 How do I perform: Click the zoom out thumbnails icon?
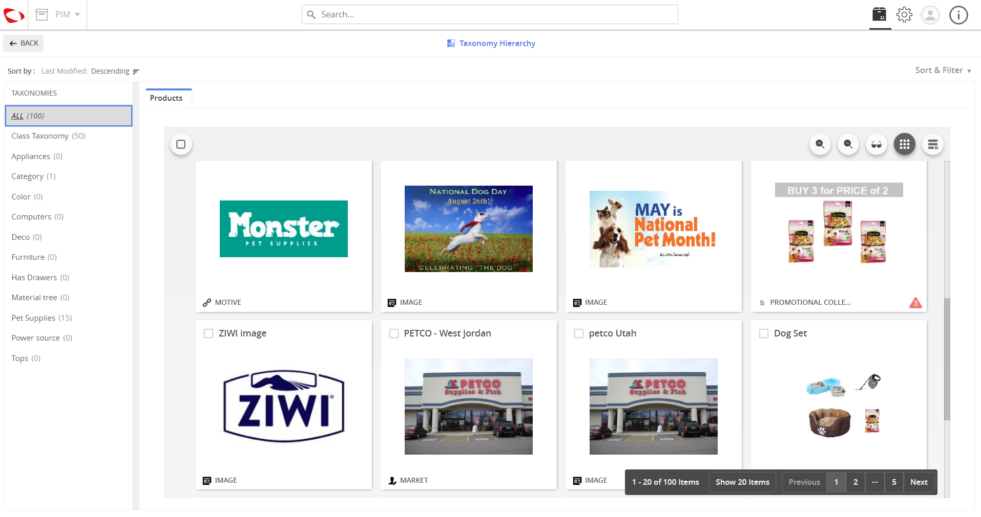[848, 144]
